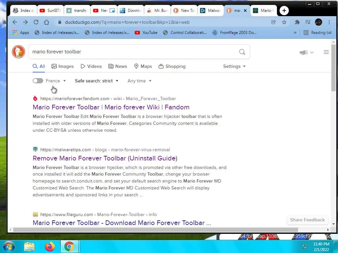Switch to Chrome in the taskbar
Viewport: 338px width, 253px height.
point(69,247)
